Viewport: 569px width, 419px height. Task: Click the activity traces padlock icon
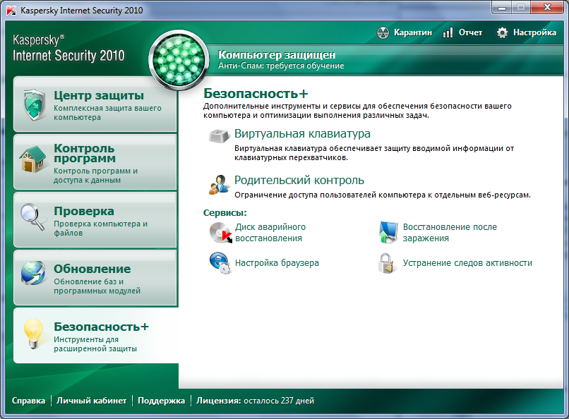tap(387, 263)
